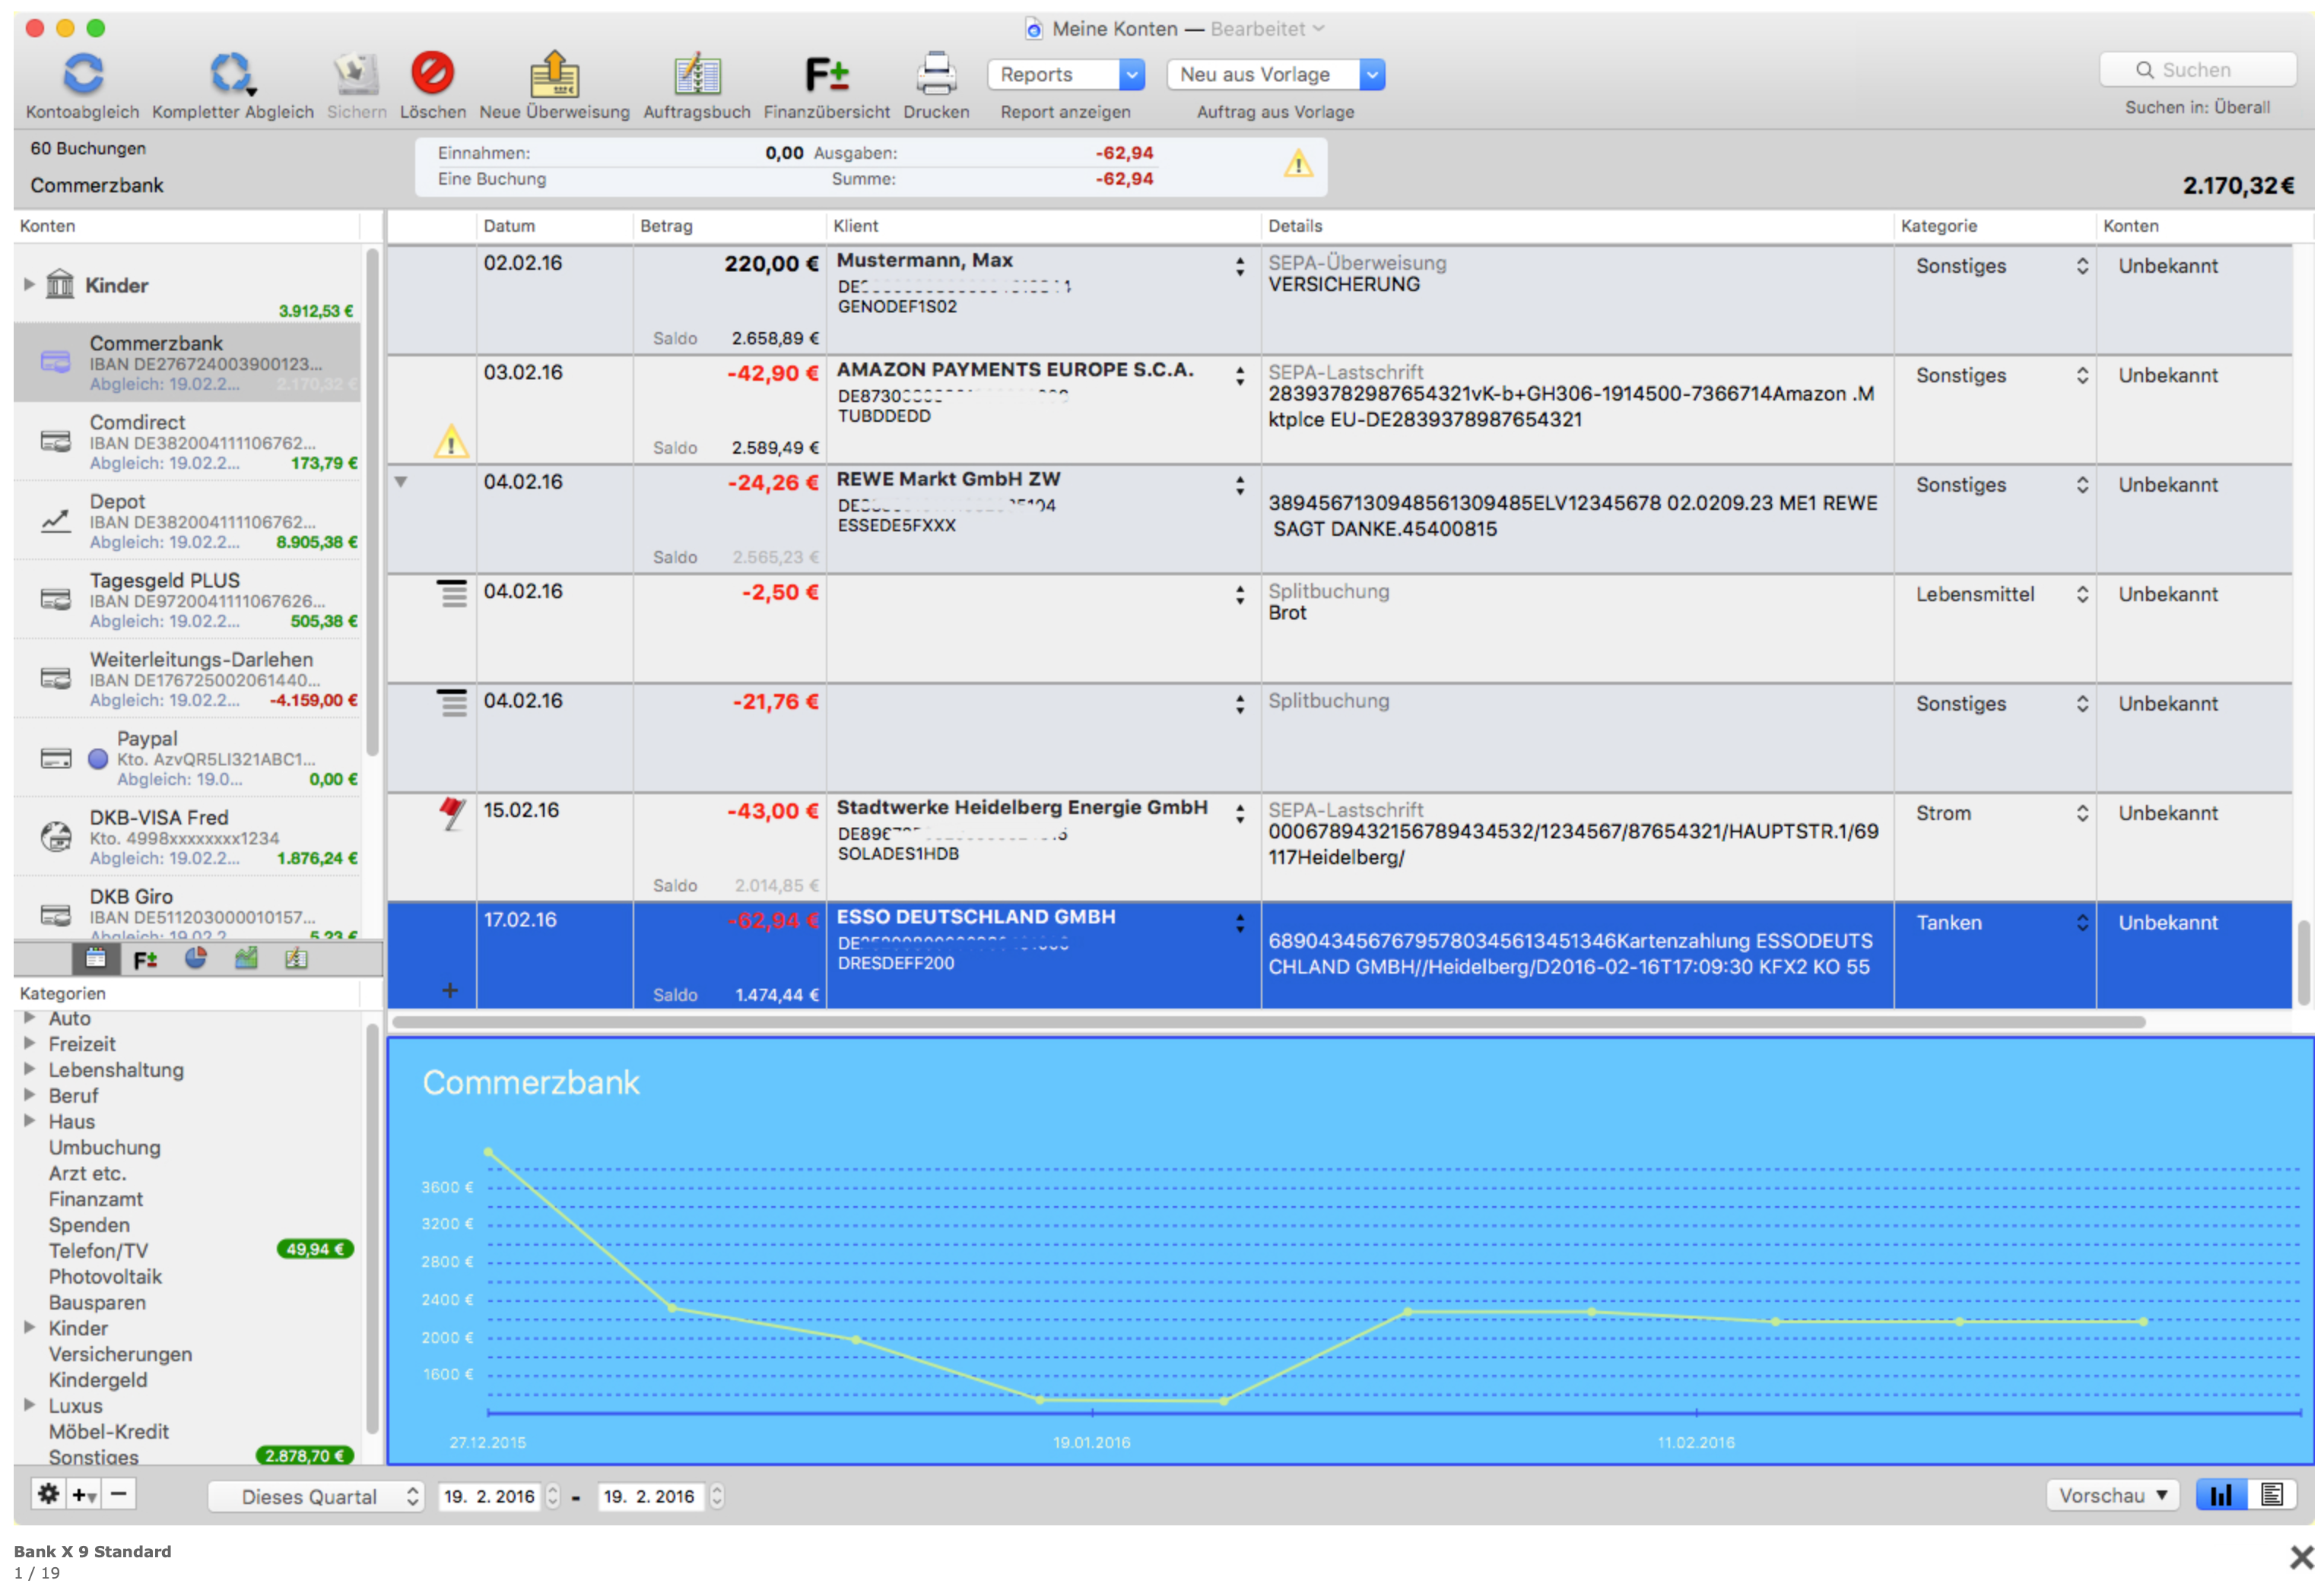
Task: Open the Neu aus Vorlage dropdown
Action: [x=1276, y=74]
